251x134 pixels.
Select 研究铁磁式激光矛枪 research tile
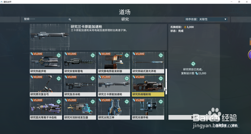pyautogui.click(x=148, y=62)
